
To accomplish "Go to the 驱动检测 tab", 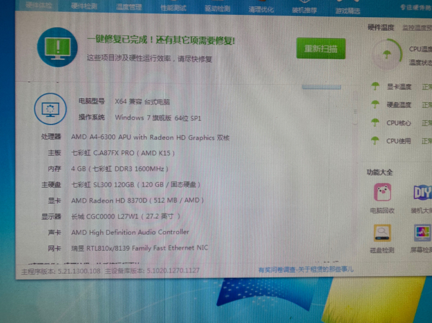I will (x=217, y=8).
